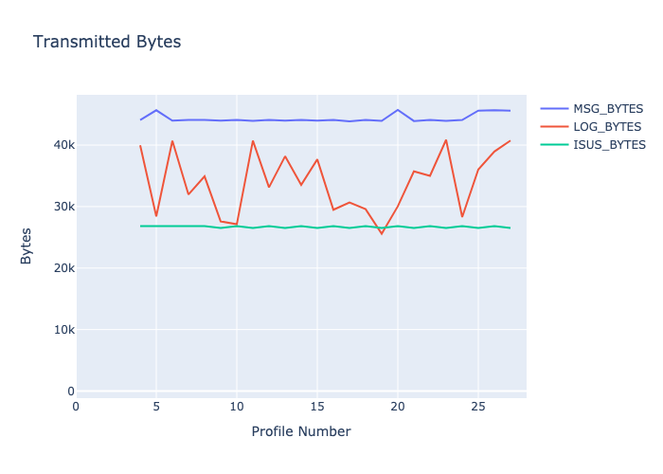Hide the ISUS_BYTES trace via legend
The width and height of the screenshot is (663, 474).
609,145
